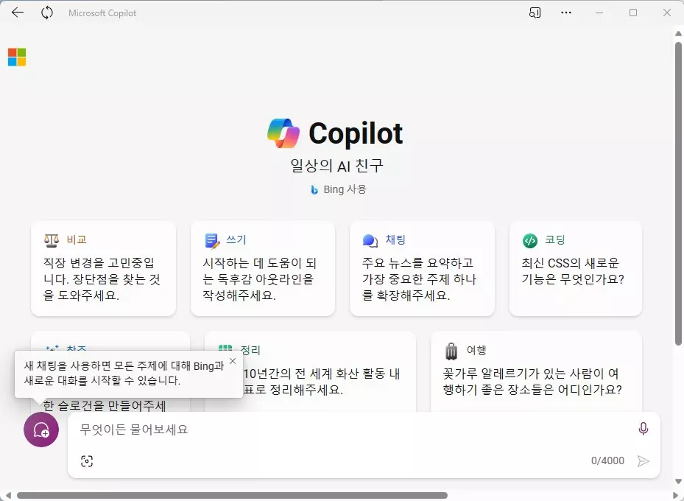This screenshot has height=501, width=684.
Task: Click the Microsoft four-color logo
Action: (17, 57)
